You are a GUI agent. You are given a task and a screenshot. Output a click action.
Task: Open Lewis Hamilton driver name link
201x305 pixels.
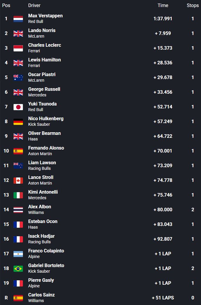[x=44, y=60]
